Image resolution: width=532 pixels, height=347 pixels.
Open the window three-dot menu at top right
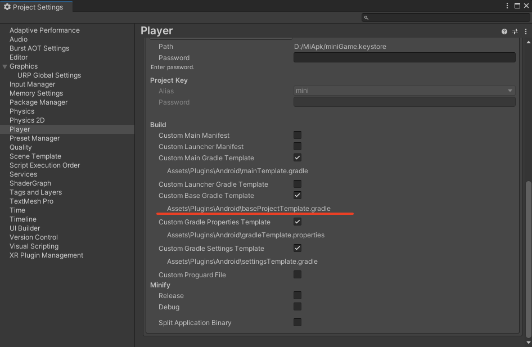(x=508, y=5)
